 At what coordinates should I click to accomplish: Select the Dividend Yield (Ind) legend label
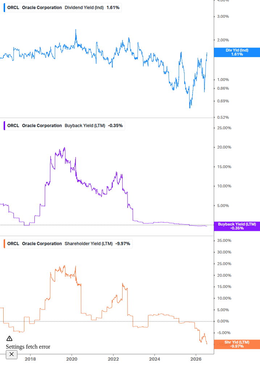(x=63, y=8)
